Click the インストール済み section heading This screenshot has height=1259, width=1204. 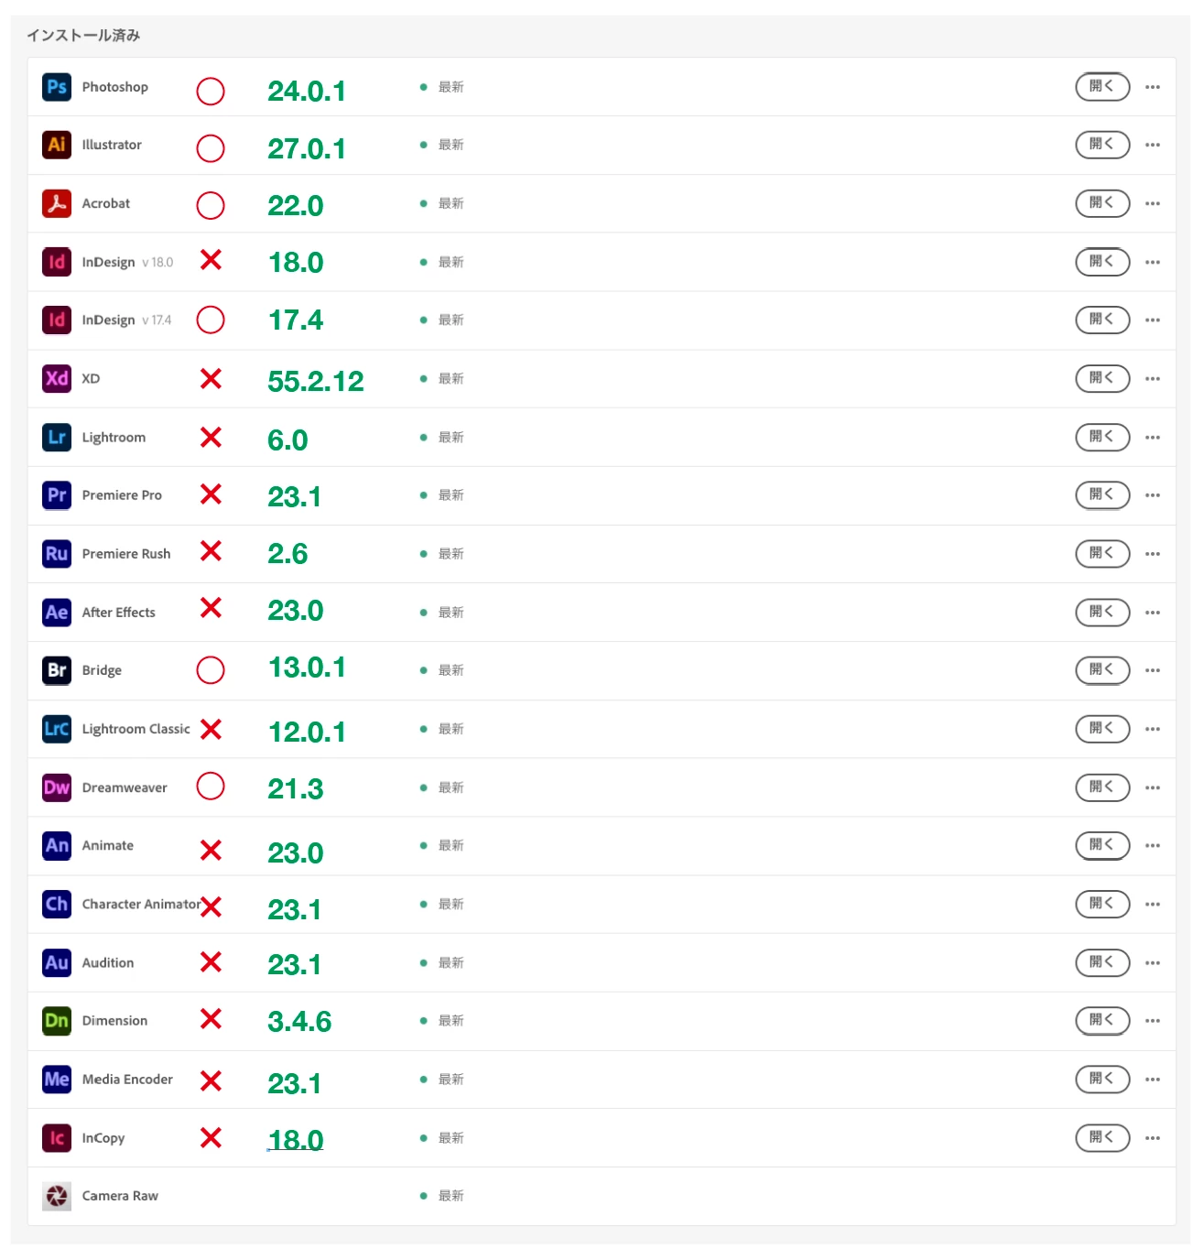pyautogui.click(x=83, y=35)
